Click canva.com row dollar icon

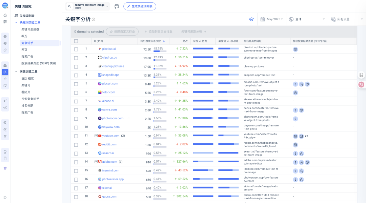pyautogui.click(x=295, y=110)
